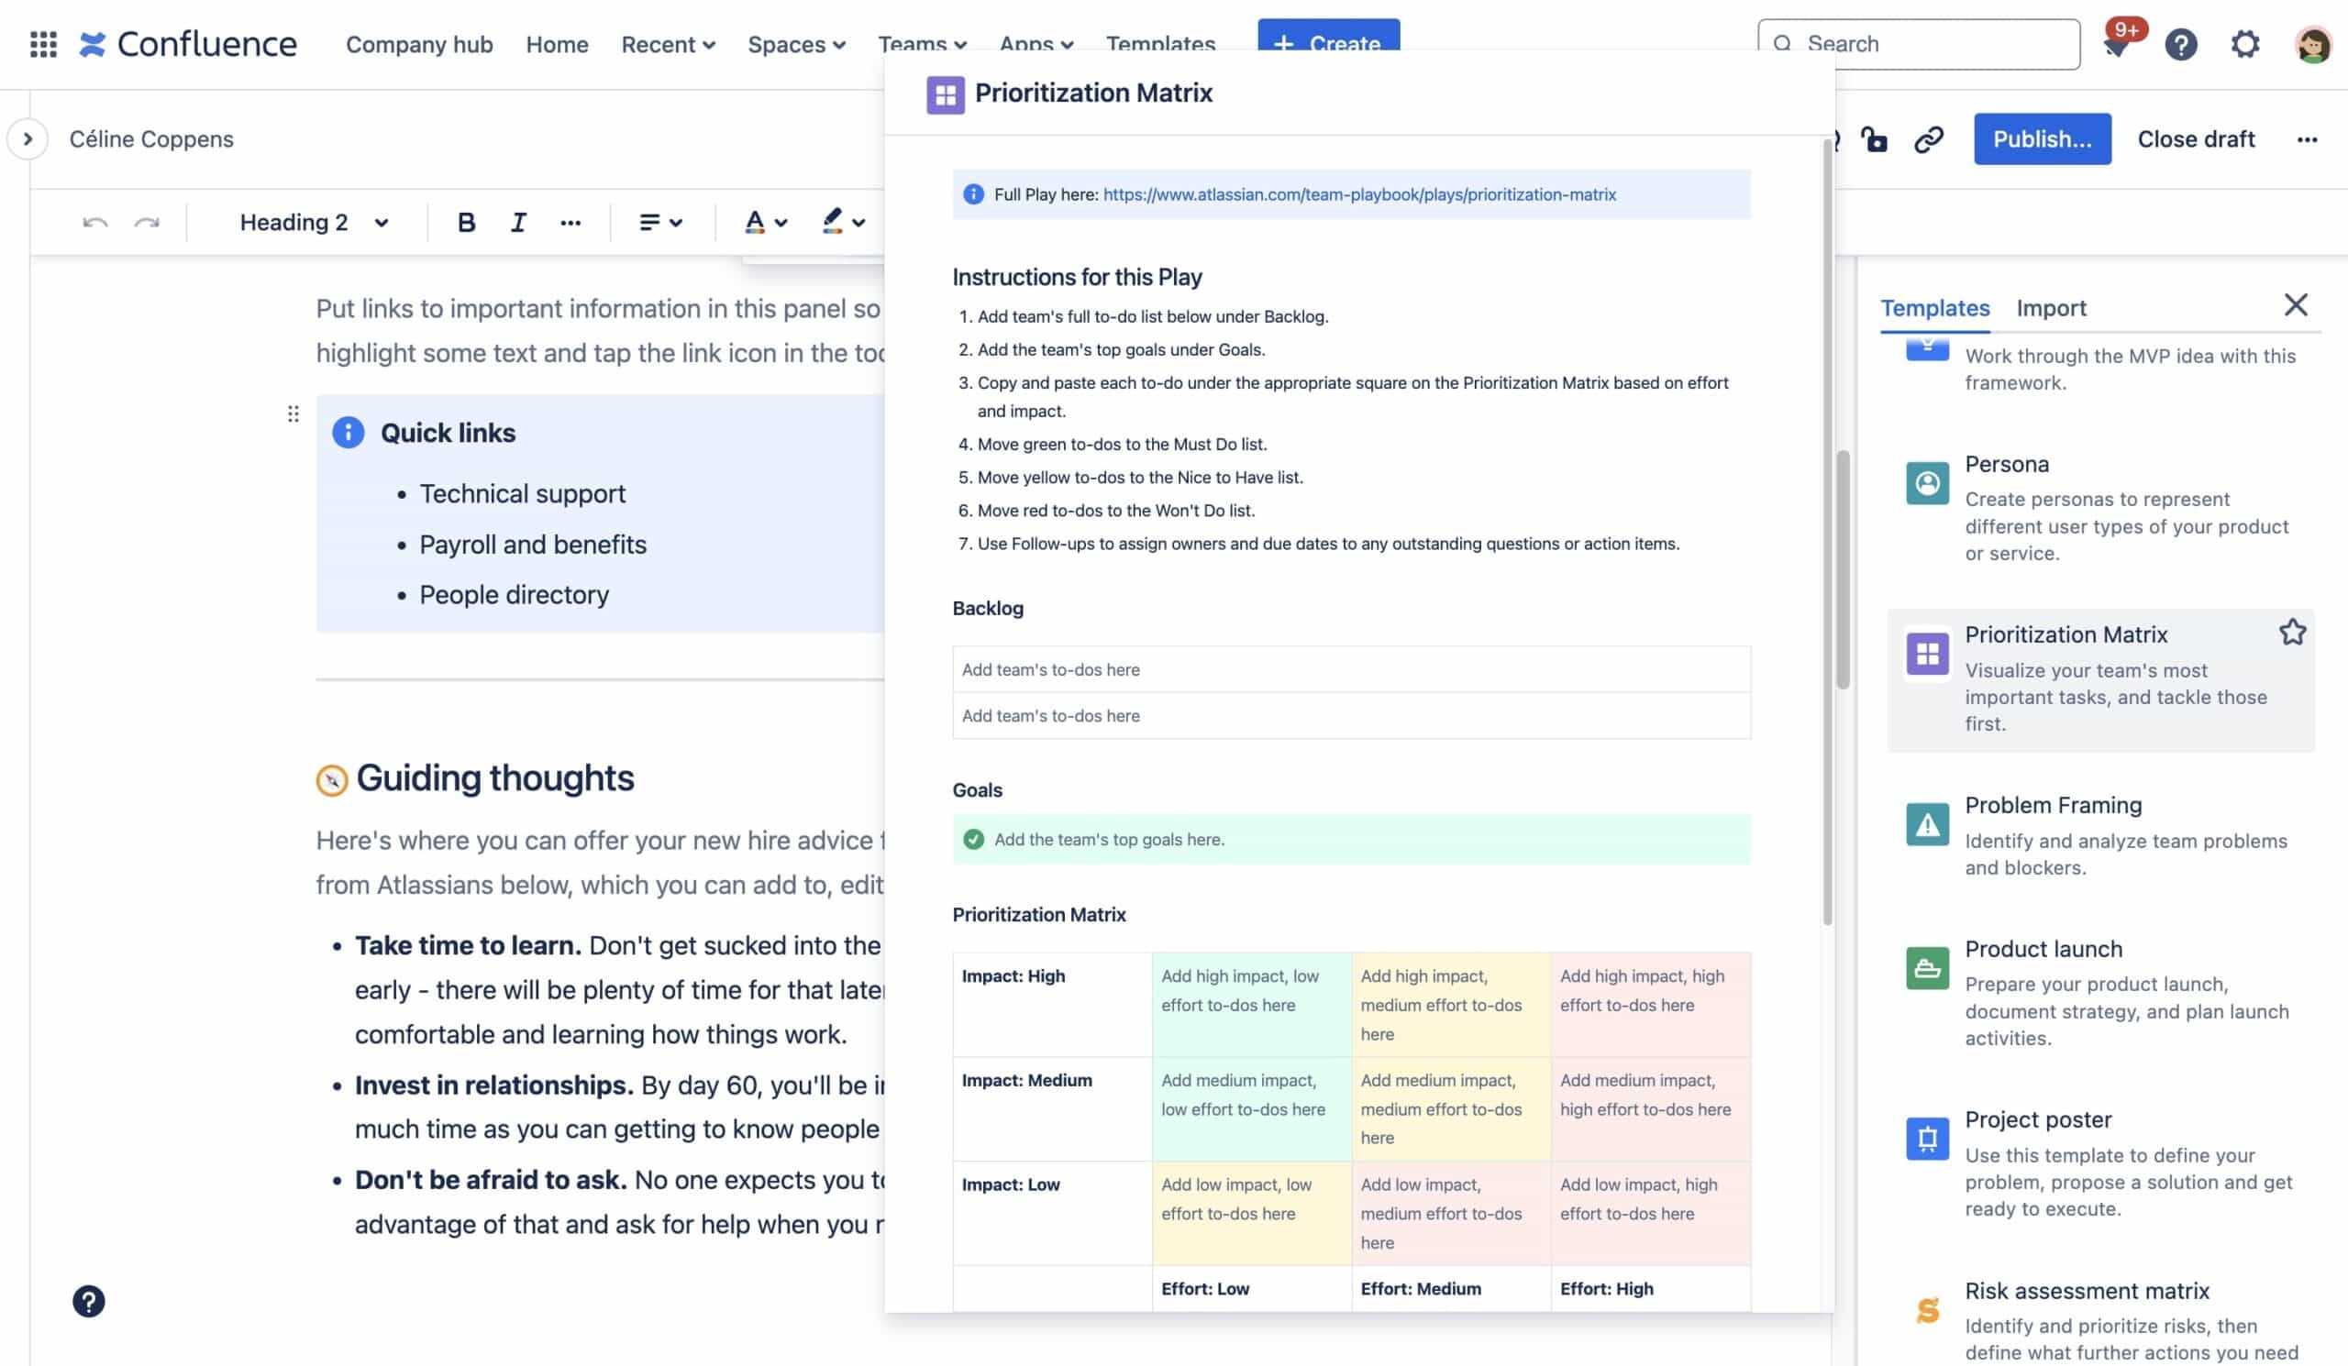Click the Search input field
This screenshot has width=2348, height=1366.
1920,44
